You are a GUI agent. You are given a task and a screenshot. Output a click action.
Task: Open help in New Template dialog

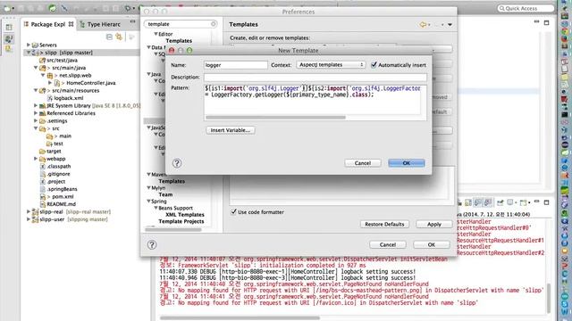click(177, 163)
